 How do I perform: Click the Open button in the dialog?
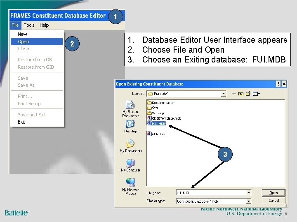[273, 193]
